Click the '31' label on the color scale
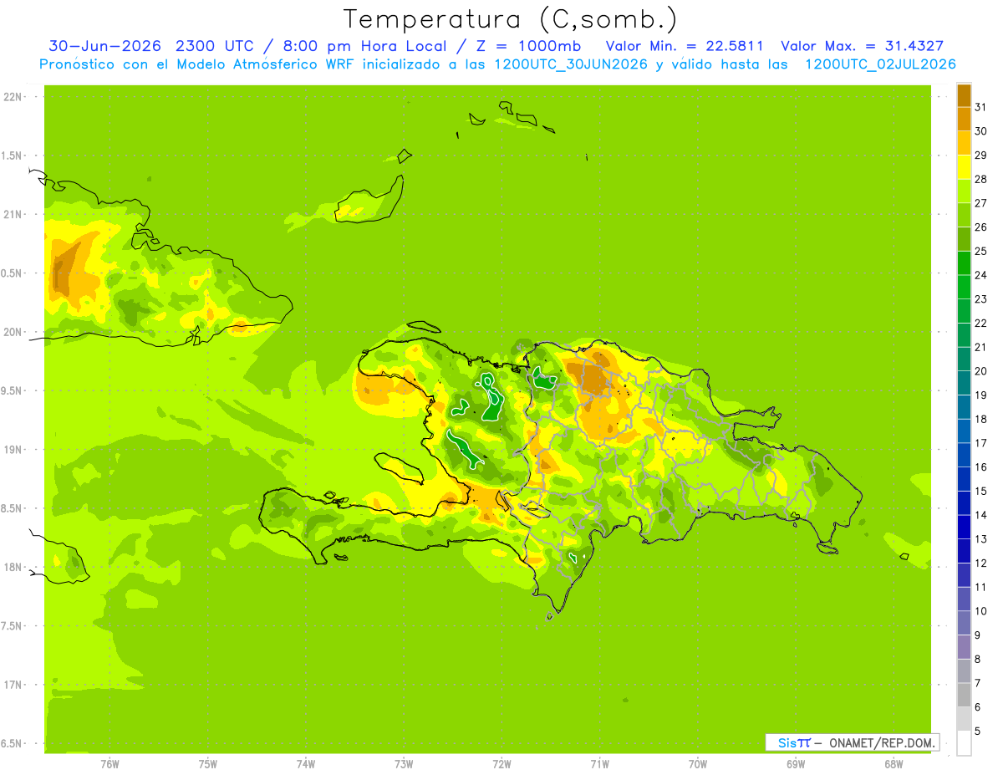This screenshot has width=1003, height=775. (x=980, y=107)
